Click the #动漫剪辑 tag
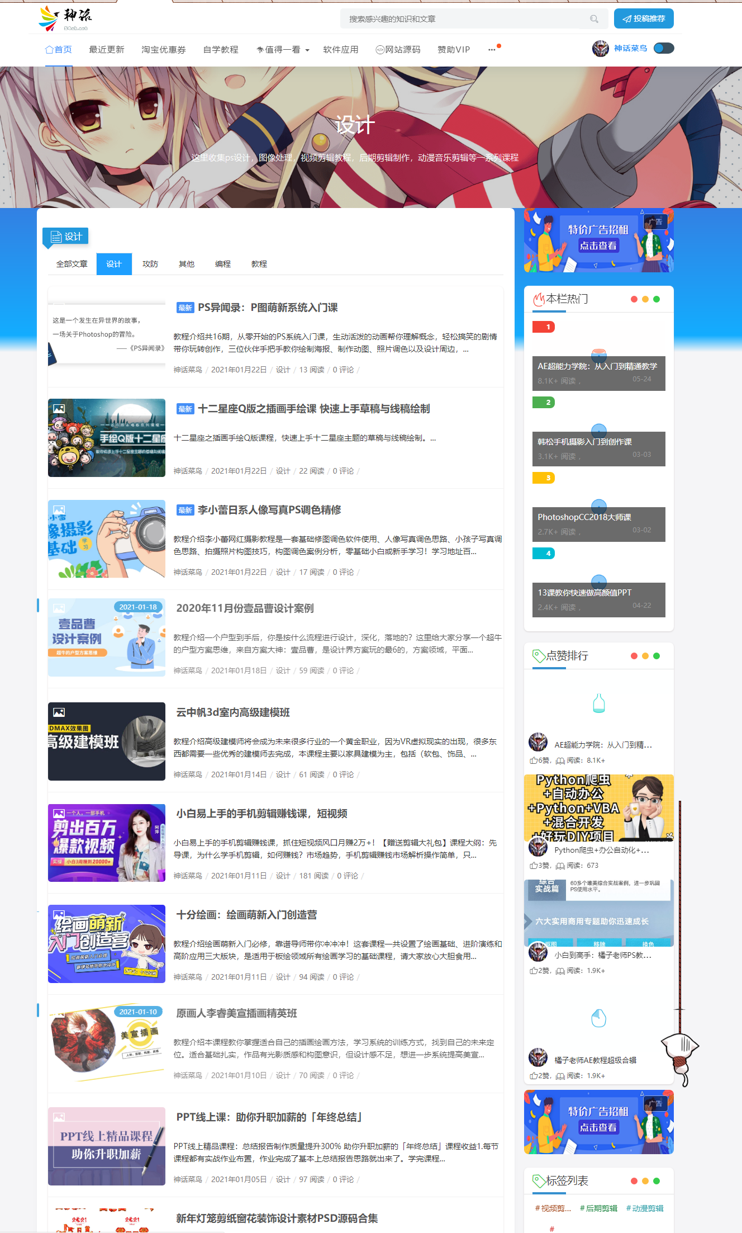Screen dimensions: 742x1233 coord(645,1208)
